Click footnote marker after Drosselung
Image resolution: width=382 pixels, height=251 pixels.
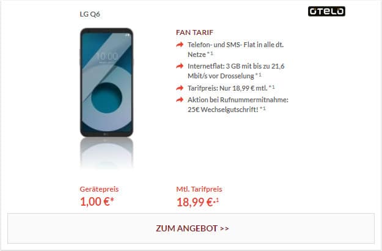(259, 75)
